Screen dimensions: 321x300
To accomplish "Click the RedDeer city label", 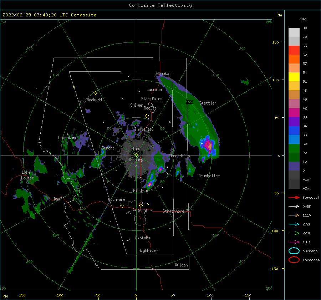I will 151,108.
